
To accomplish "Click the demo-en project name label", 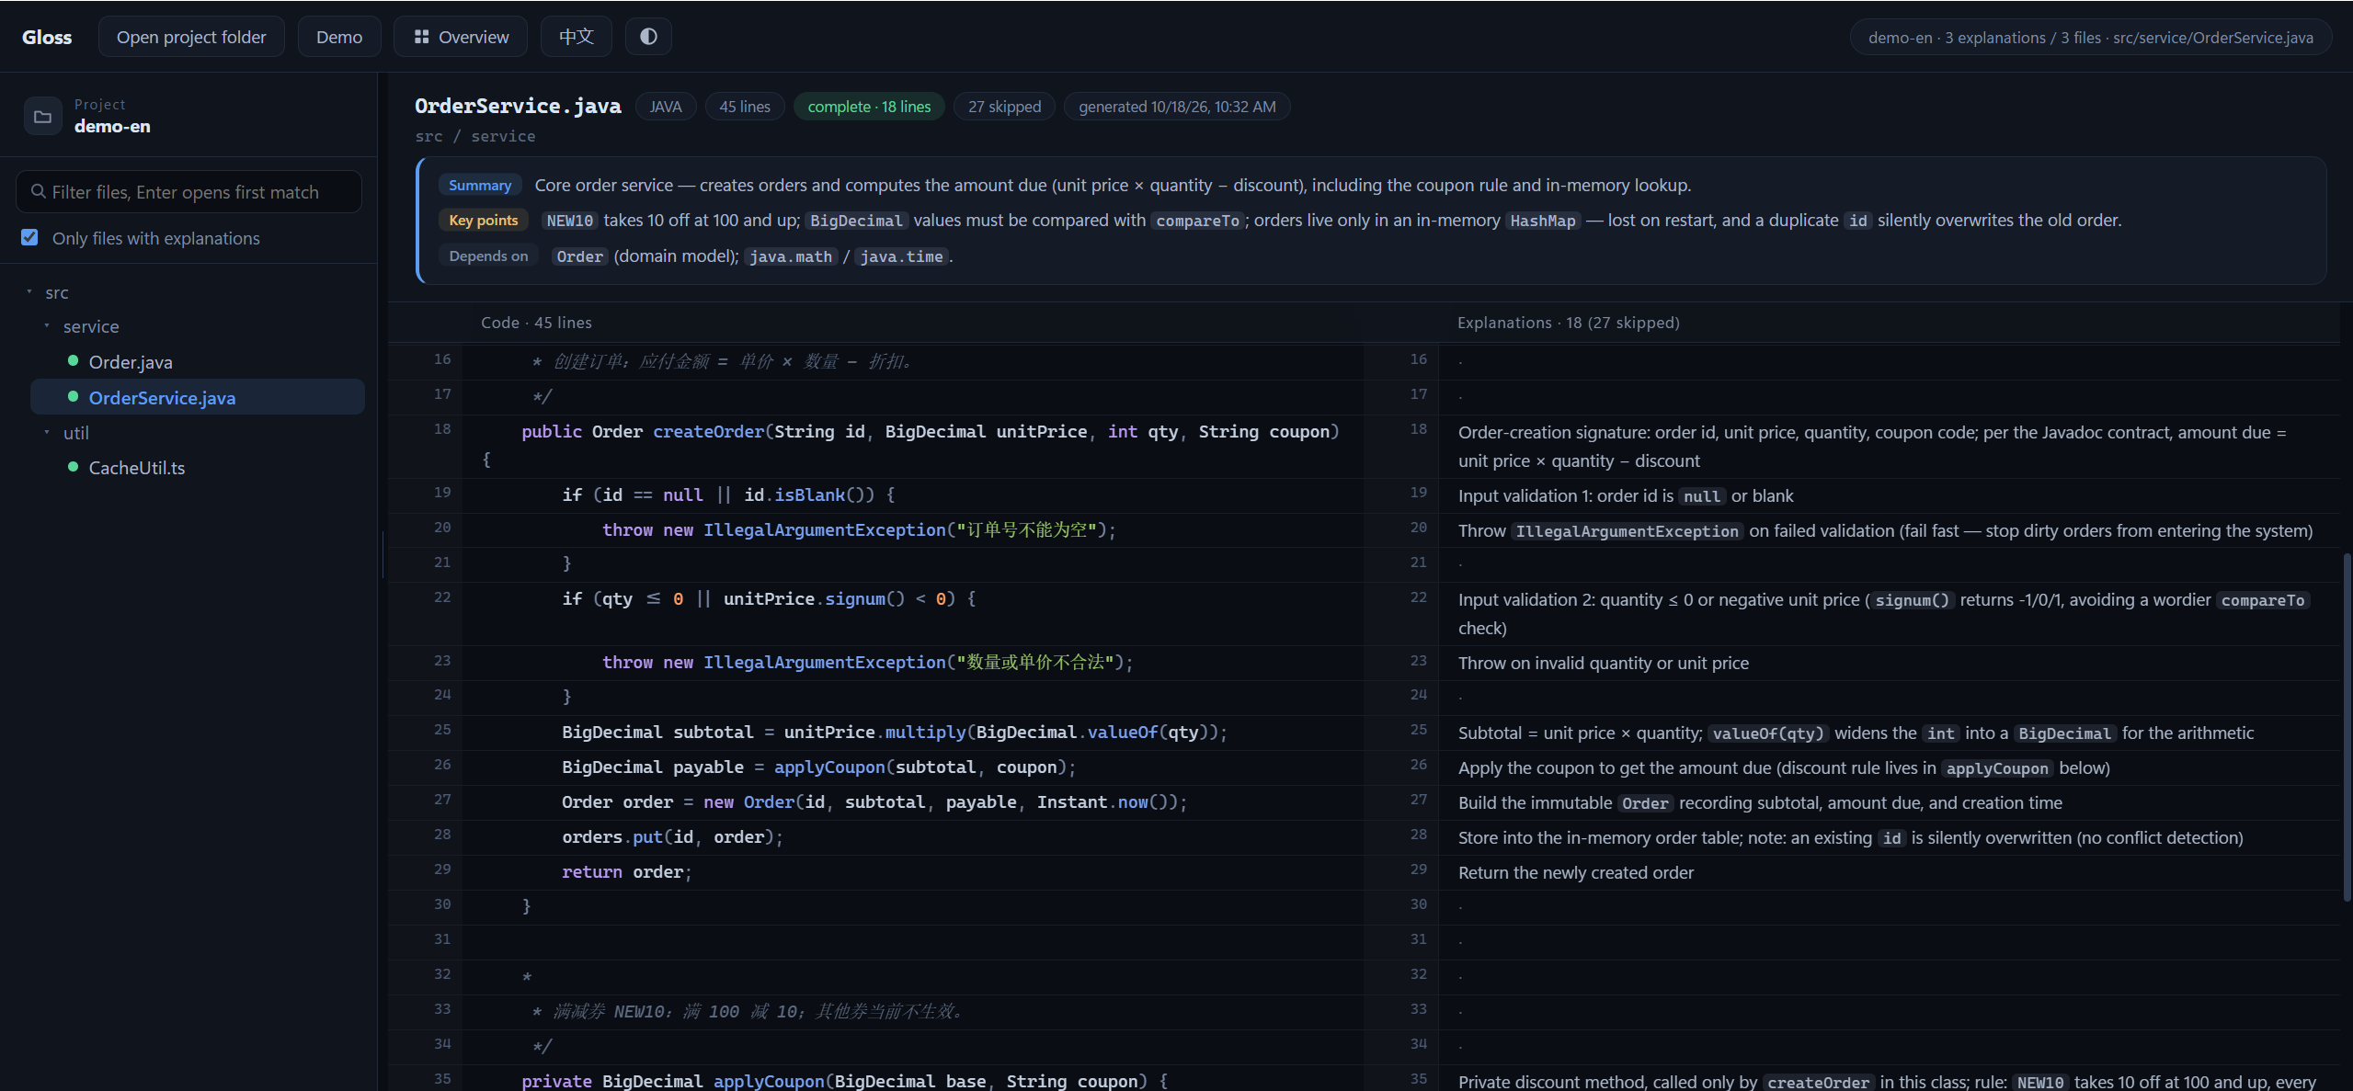I will (x=112, y=126).
